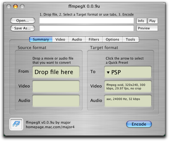Screen dimensions: 169x141
Task: Click the target video settings ffmpeg xvid text
Action: 126,87
